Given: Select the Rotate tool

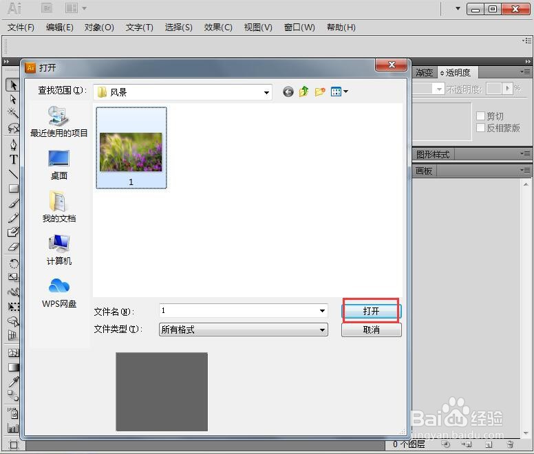Looking at the screenshot, I should point(13,263).
